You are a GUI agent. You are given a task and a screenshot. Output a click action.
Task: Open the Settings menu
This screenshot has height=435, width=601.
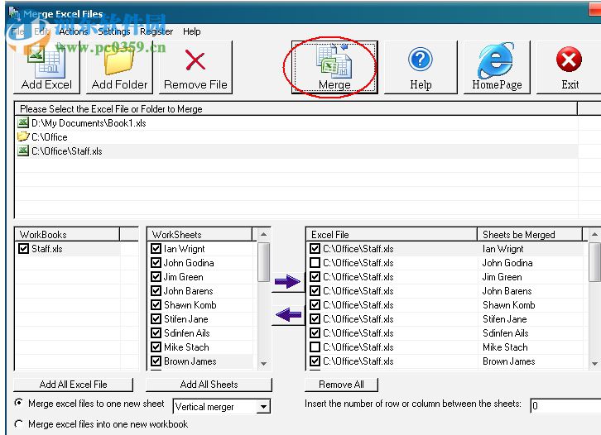pos(114,31)
